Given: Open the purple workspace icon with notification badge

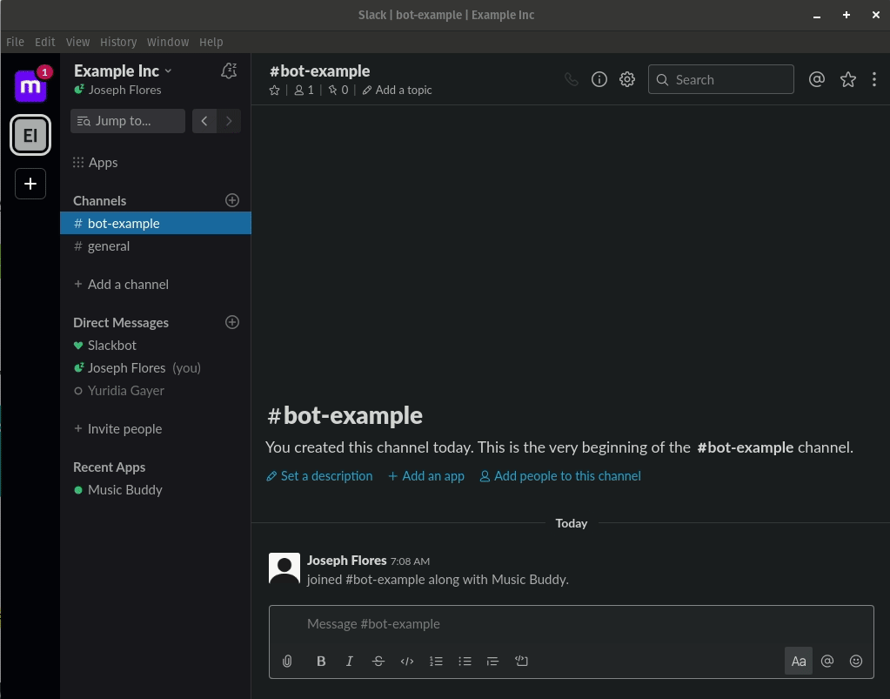Looking at the screenshot, I should (x=30, y=85).
